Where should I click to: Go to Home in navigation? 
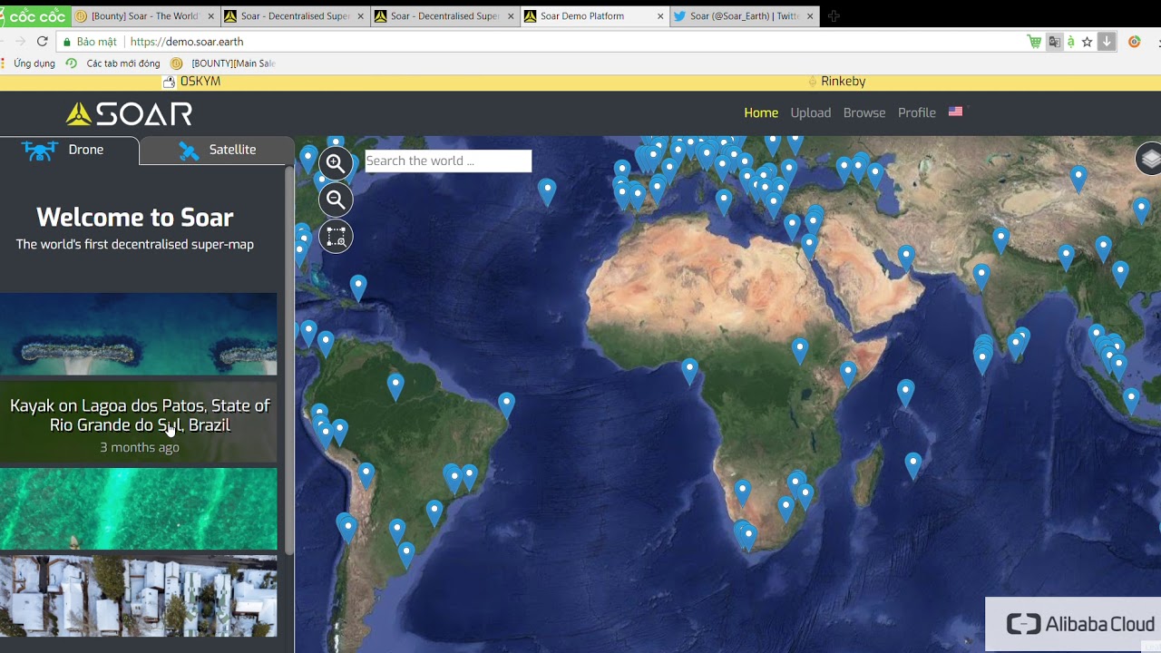tap(761, 112)
